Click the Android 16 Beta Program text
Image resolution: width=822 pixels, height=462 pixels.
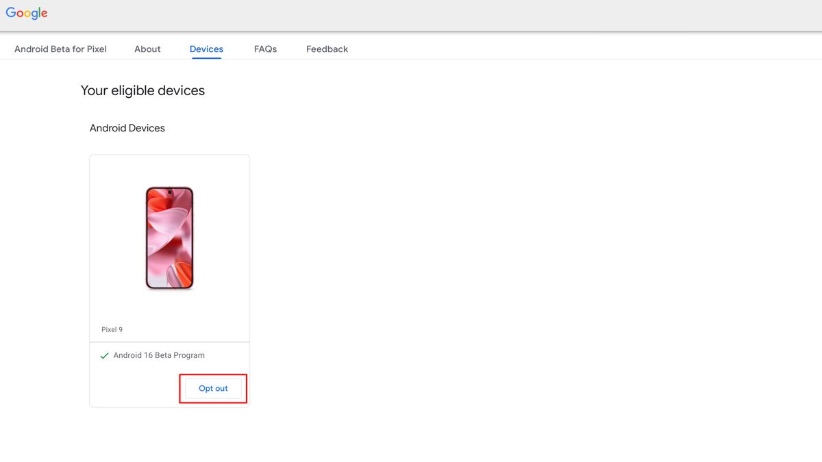coord(159,355)
